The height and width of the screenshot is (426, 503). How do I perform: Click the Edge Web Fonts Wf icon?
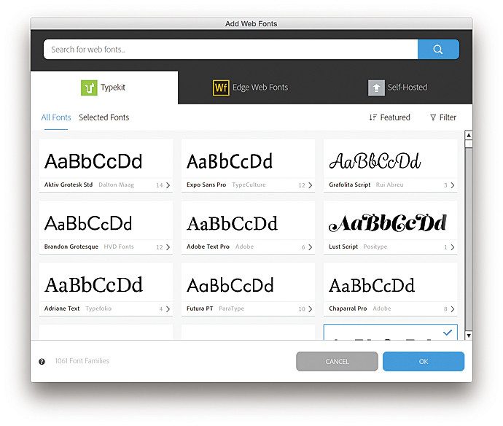point(221,88)
